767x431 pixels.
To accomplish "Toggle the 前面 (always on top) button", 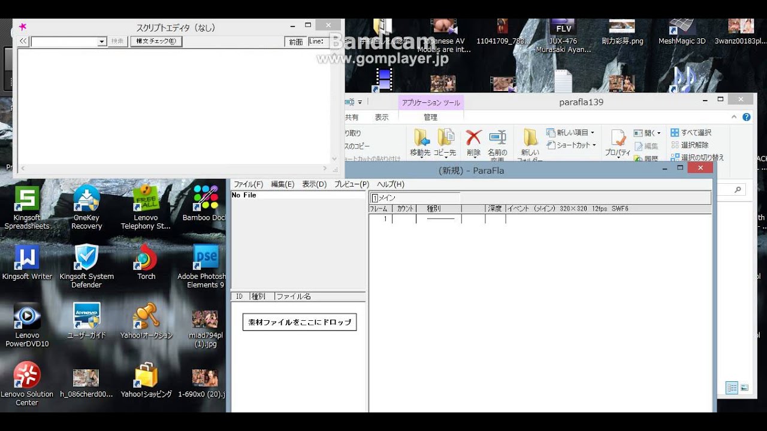I will 295,42.
